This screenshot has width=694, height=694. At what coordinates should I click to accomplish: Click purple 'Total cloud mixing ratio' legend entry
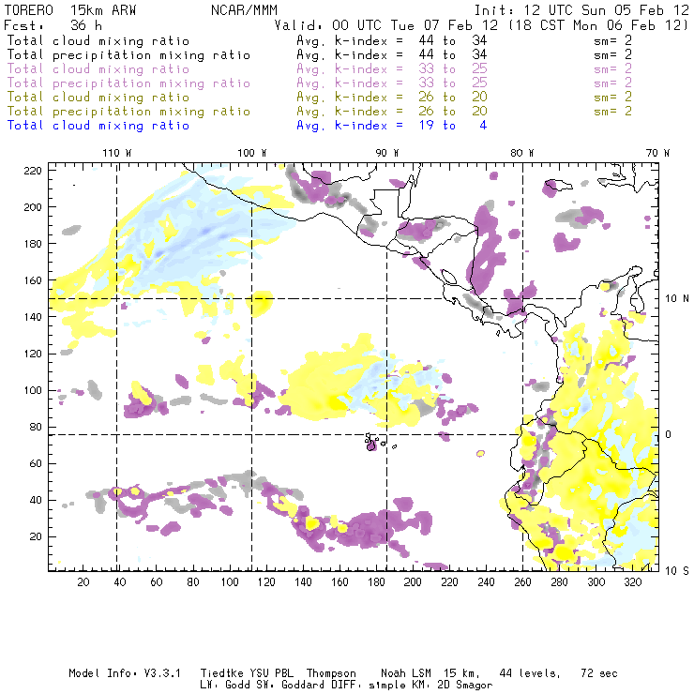[x=98, y=69]
